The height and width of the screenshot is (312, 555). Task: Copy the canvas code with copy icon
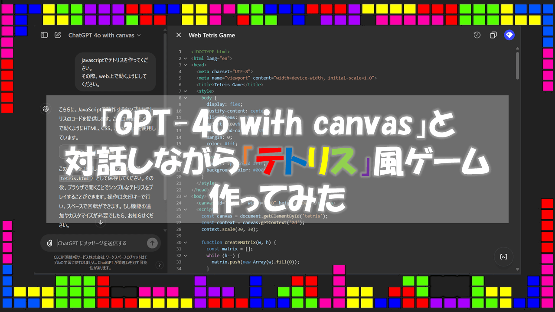click(x=493, y=35)
